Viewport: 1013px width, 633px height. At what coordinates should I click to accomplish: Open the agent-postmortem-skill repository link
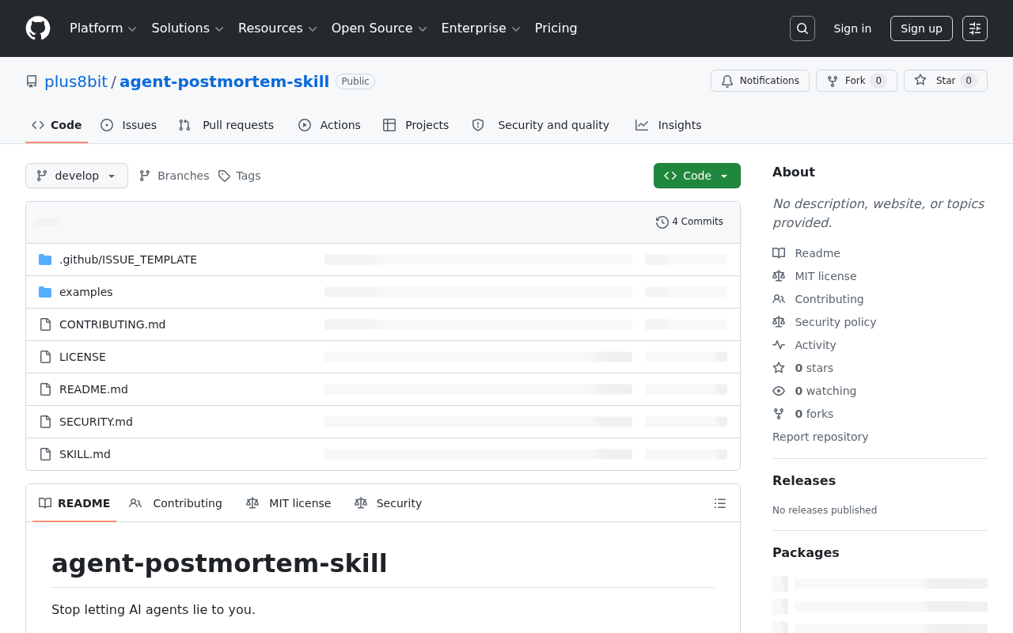(224, 81)
